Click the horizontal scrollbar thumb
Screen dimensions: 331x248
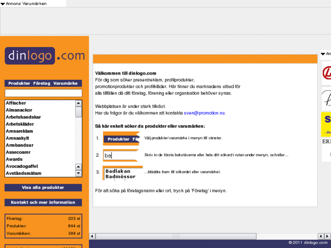[176, 236]
